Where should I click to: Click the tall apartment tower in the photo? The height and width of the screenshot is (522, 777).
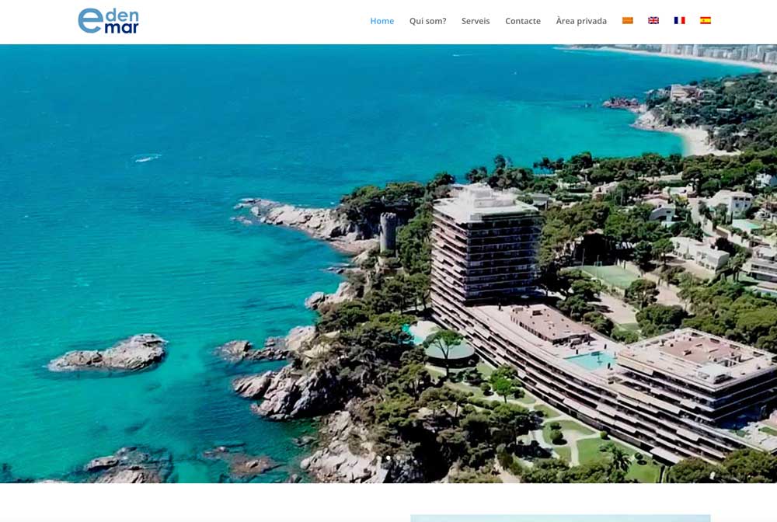point(485,242)
